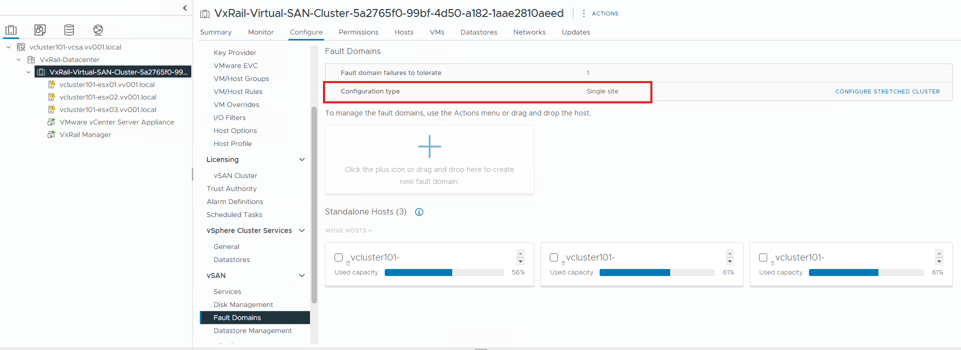This screenshot has height=350, width=961.
Task: Click VM icon for VMware vCenter Server Appliance
Action: click(x=51, y=122)
